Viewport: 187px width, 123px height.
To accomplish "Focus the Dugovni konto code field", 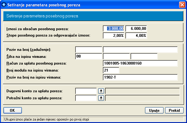I will [86, 91].
